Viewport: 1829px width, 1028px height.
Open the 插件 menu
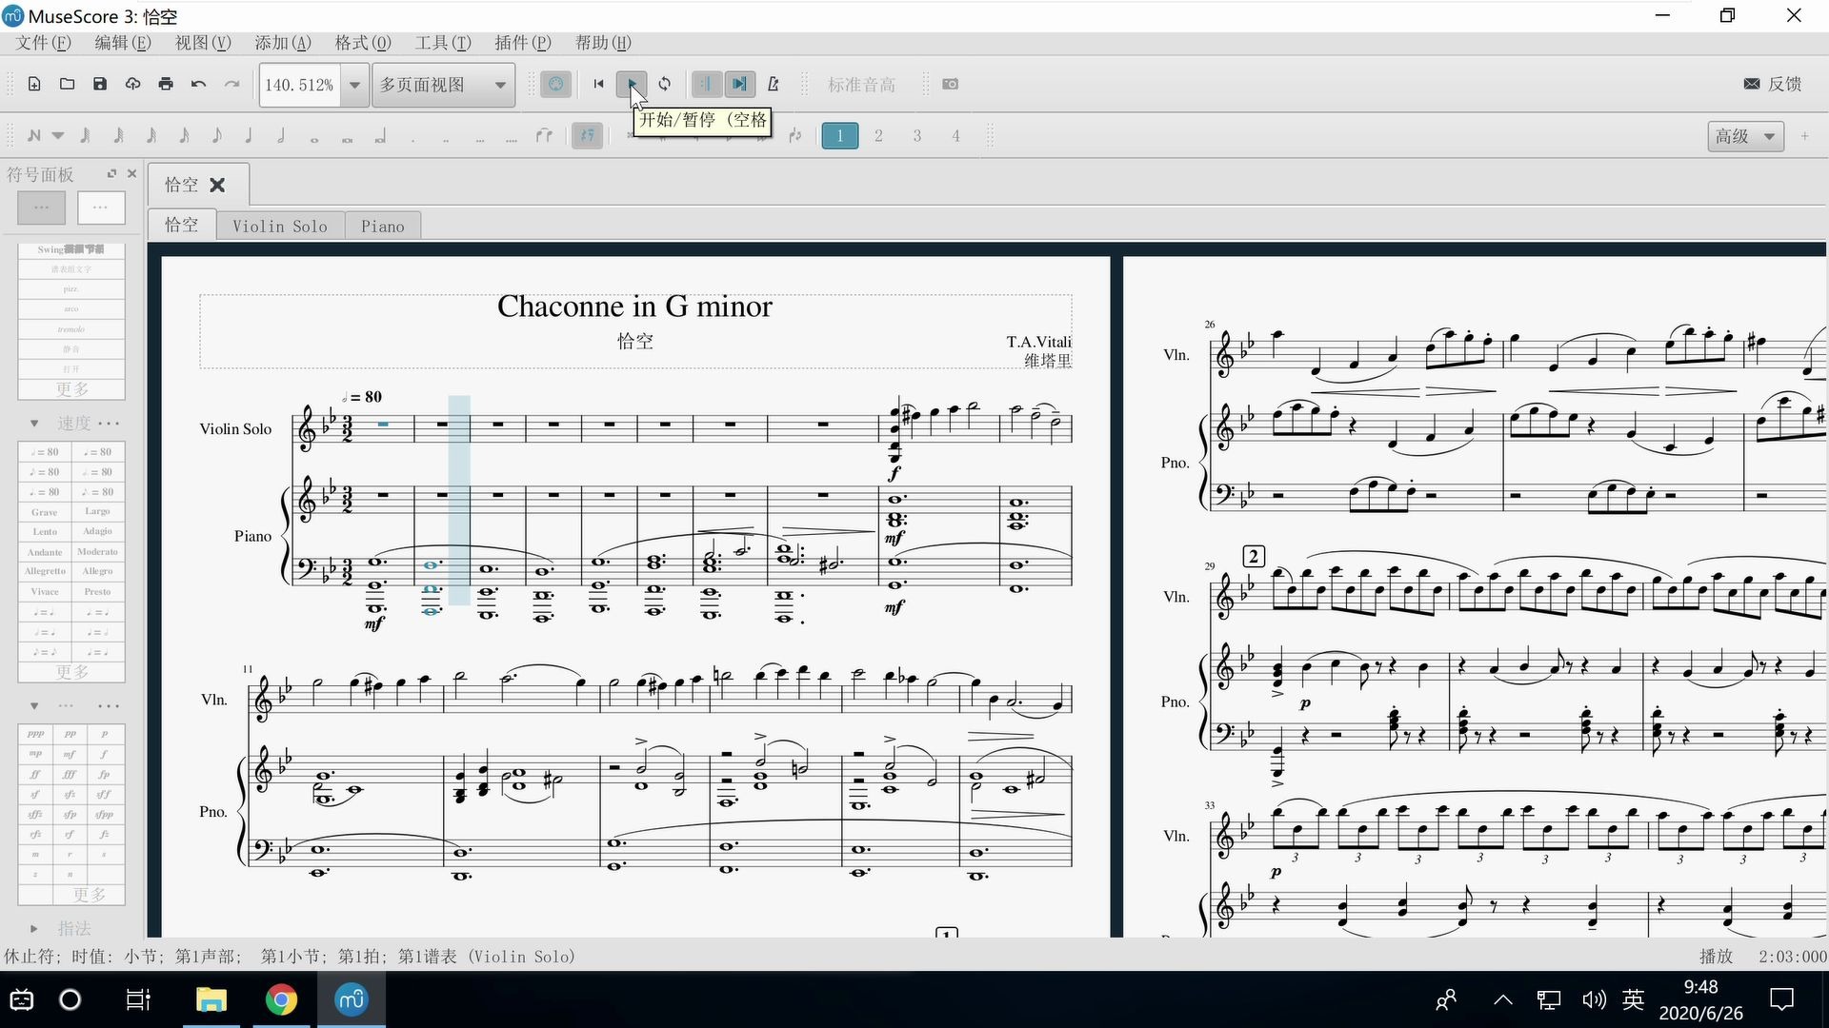pyautogui.click(x=523, y=43)
